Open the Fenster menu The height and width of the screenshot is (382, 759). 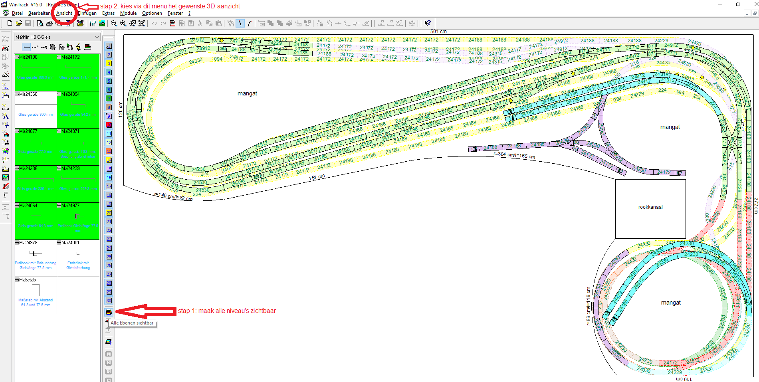pos(175,13)
